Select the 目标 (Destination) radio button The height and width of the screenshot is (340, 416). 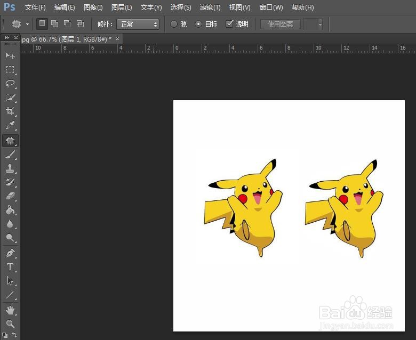click(198, 24)
